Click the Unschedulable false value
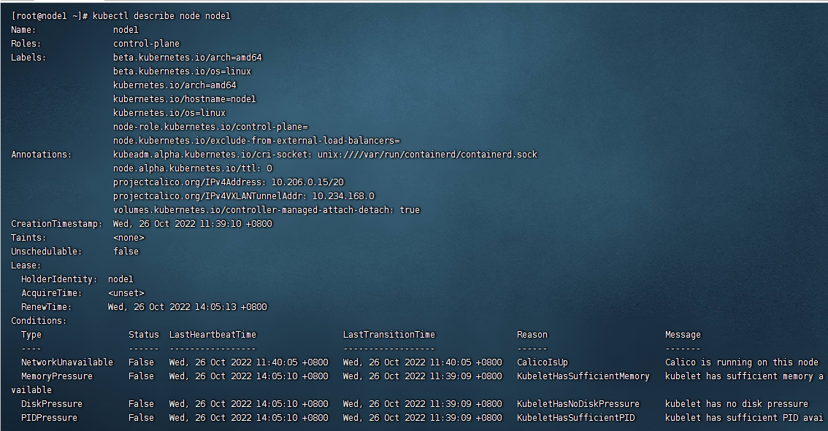 (x=126, y=252)
